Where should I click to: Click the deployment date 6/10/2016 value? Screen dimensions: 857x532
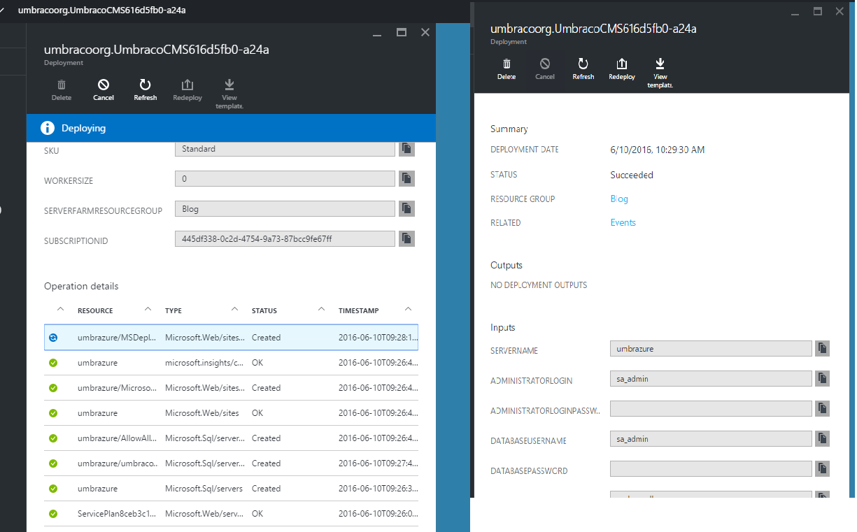pos(657,150)
